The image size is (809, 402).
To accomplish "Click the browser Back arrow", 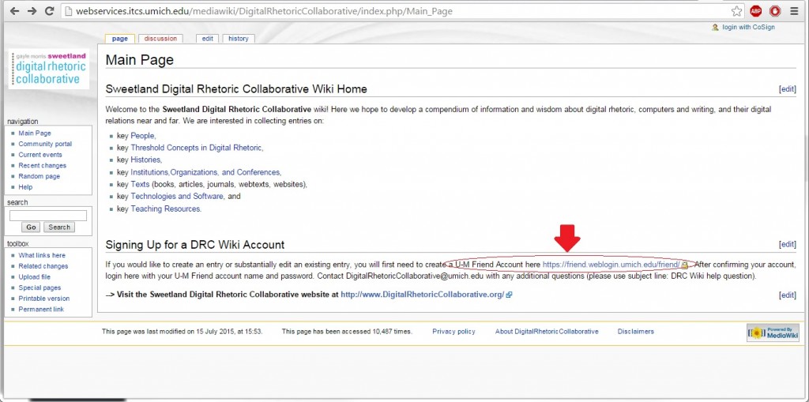I will coord(14,11).
